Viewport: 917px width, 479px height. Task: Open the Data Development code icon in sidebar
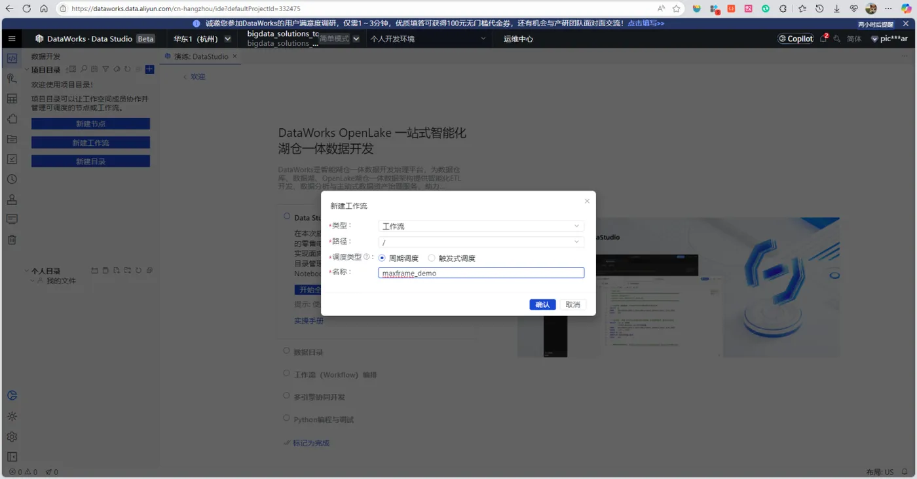click(x=12, y=58)
